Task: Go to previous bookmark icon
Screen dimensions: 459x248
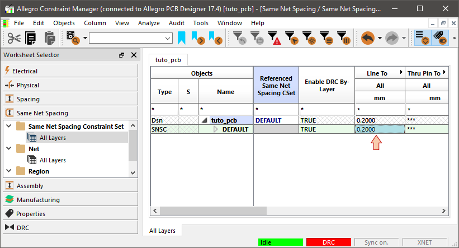Action: click(x=215, y=38)
